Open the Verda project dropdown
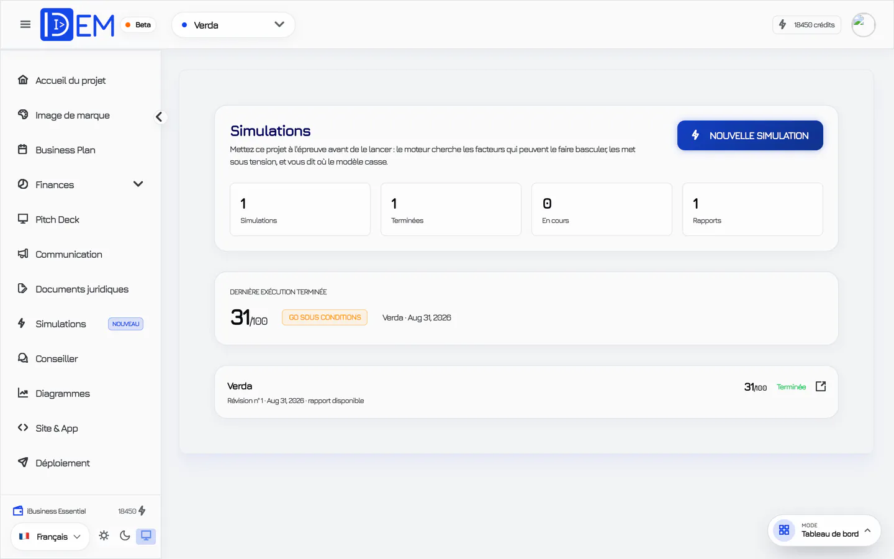Viewport: 894px width, 559px height. [233, 25]
